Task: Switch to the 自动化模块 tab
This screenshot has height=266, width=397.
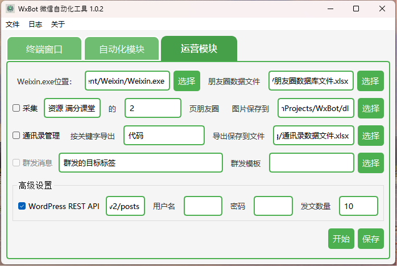Action: (x=122, y=48)
